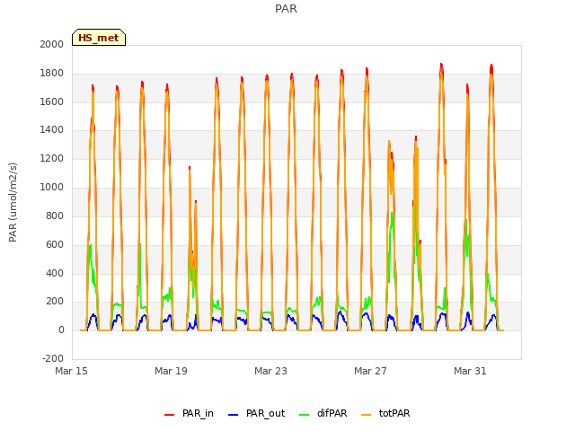Click the 200 y-axis tick label

click(x=55, y=302)
